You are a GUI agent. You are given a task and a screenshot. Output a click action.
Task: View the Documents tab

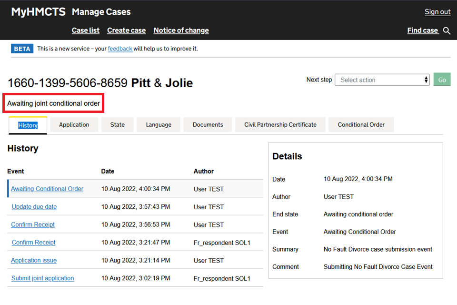click(208, 125)
